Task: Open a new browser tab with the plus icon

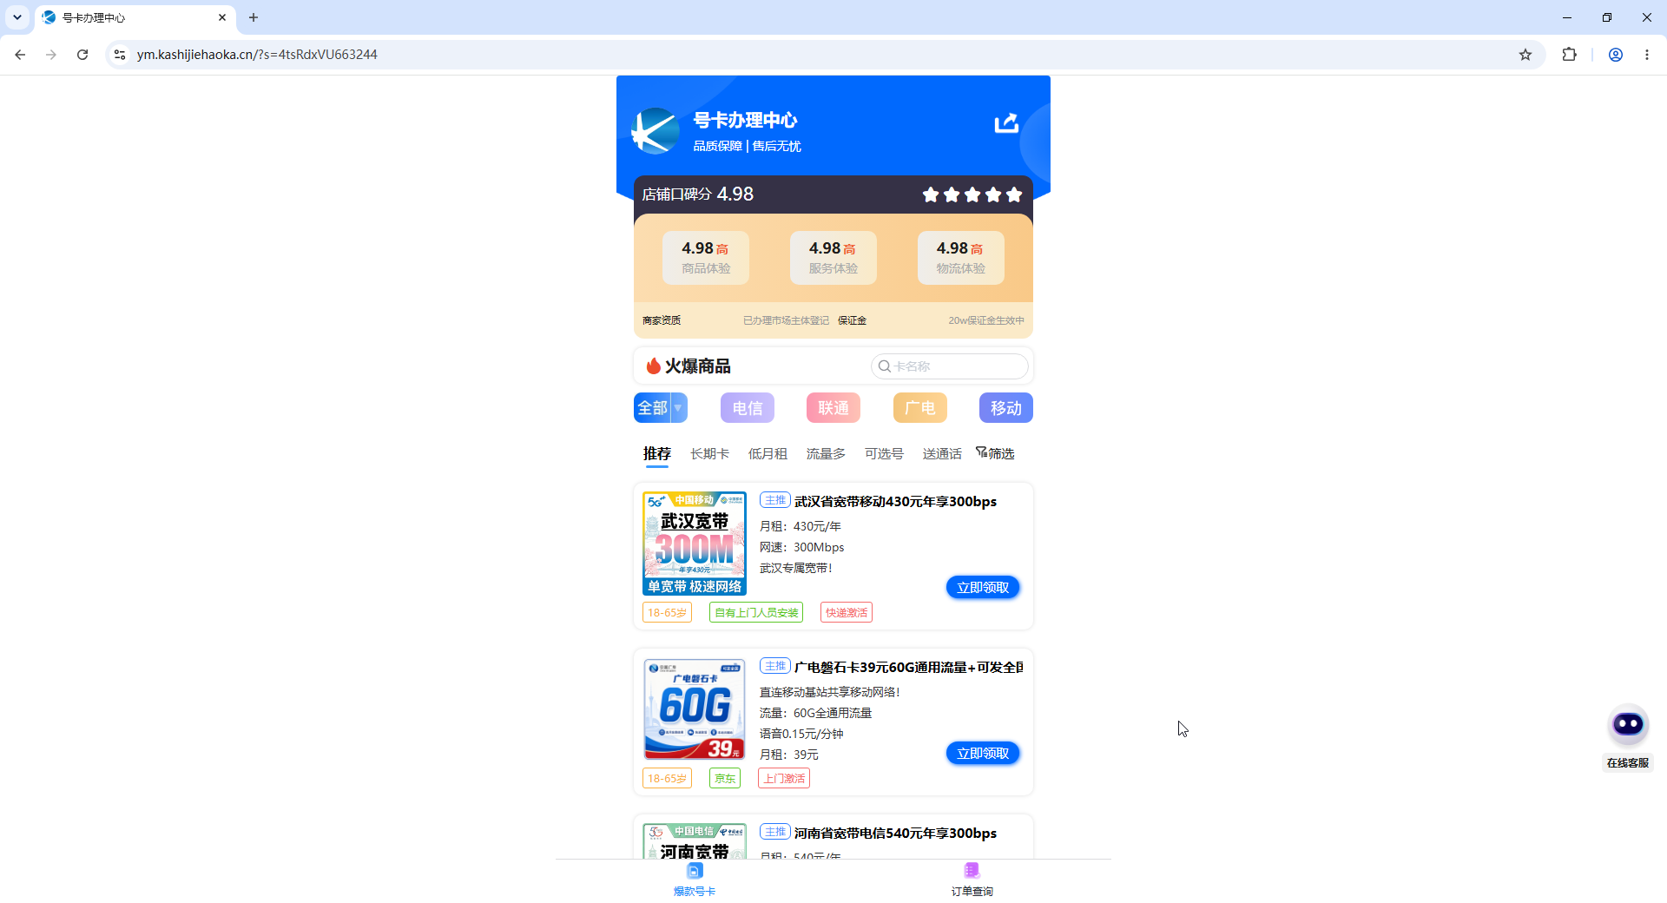Action: pyautogui.click(x=254, y=17)
